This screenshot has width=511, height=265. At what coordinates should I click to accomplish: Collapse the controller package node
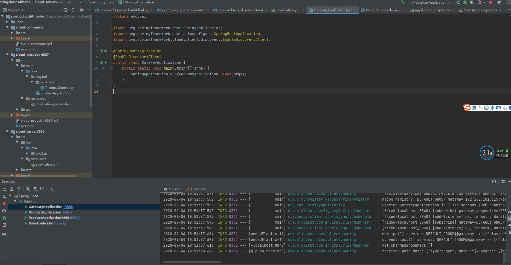coord(32,82)
